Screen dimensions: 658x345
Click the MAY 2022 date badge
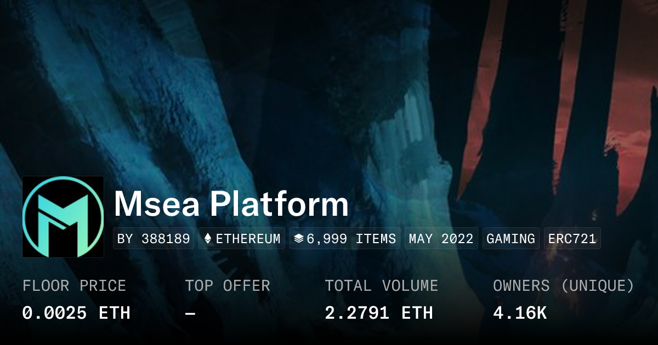click(x=441, y=239)
